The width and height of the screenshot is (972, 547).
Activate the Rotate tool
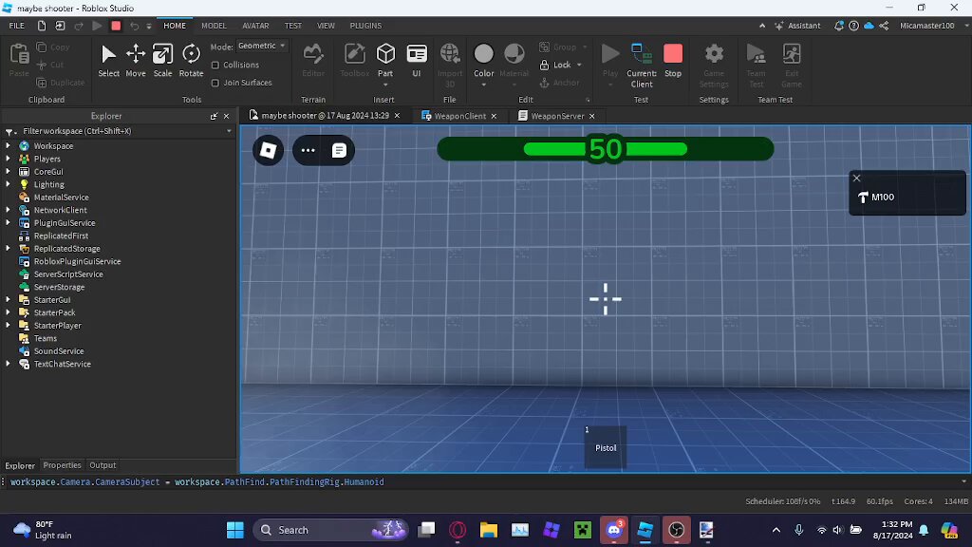coord(191,60)
